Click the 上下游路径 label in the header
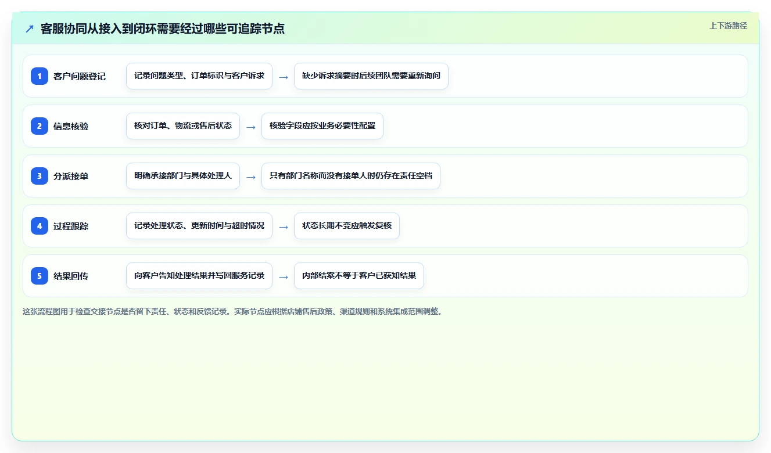Screen dimensions: 771x453 pos(728,26)
